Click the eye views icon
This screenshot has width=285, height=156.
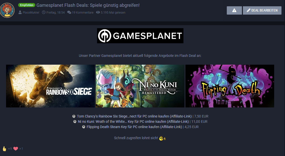click(98, 12)
